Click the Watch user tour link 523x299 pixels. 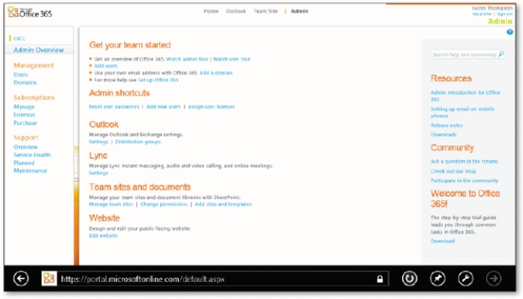(x=232, y=59)
